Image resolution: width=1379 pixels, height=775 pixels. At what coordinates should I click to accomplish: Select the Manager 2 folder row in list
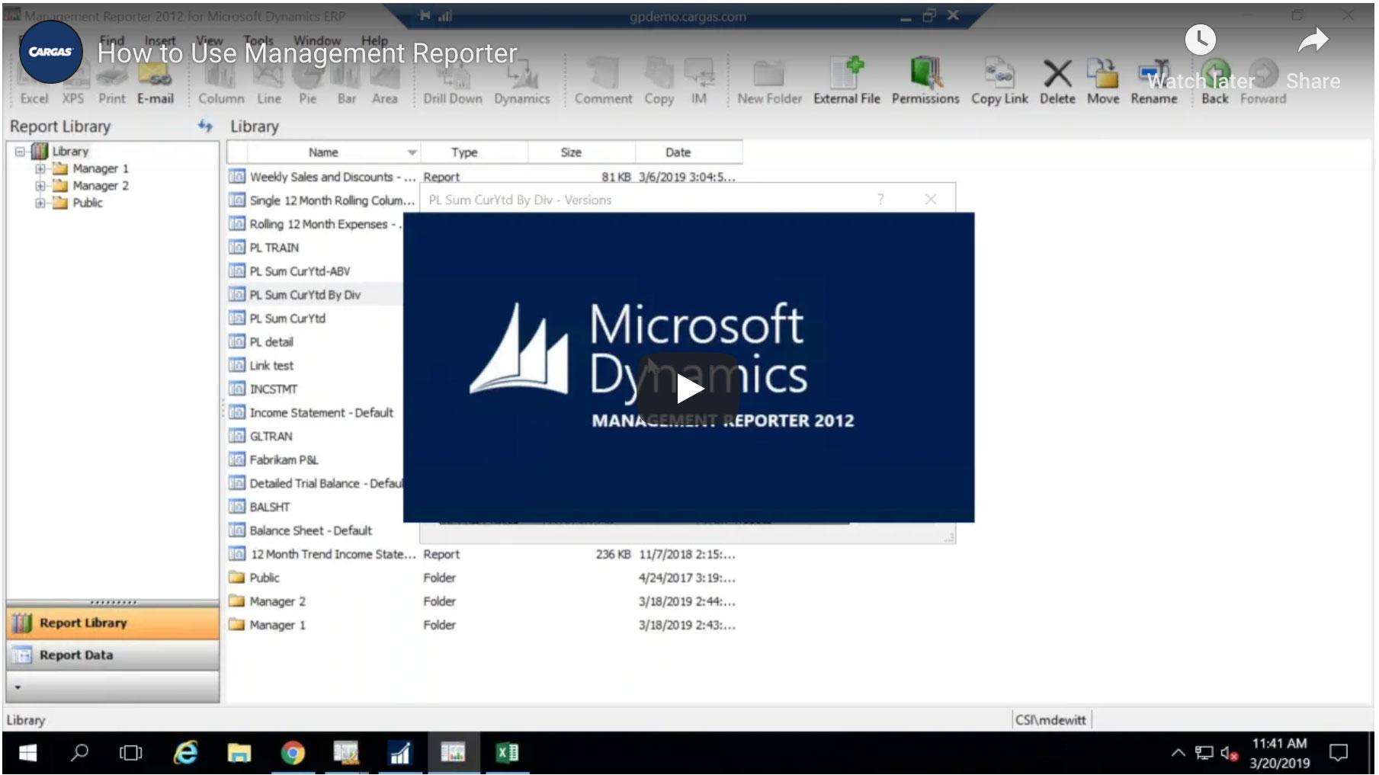484,601
